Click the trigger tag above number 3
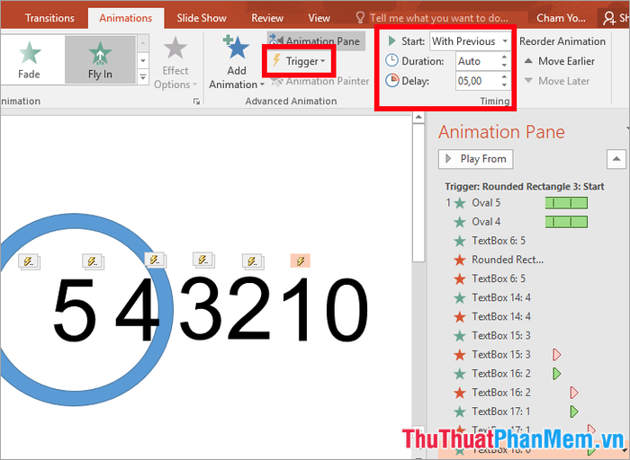 pyautogui.click(x=156, y=261)
